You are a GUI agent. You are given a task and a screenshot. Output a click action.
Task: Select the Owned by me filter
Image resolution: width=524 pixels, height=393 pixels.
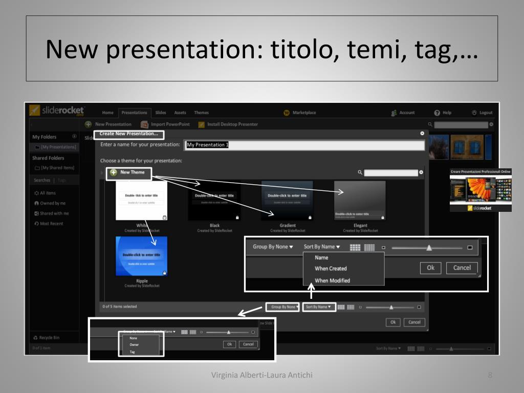[x=50, y=203]
